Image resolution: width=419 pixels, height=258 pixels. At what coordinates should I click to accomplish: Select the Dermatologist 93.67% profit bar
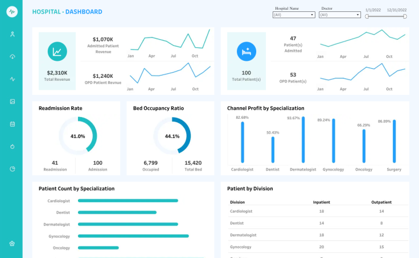click(303, 140)
